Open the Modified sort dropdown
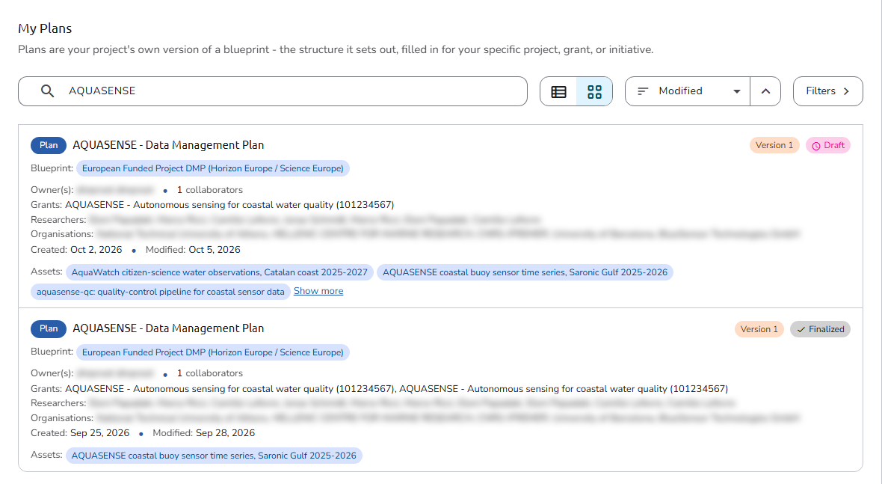 (688, 91)
